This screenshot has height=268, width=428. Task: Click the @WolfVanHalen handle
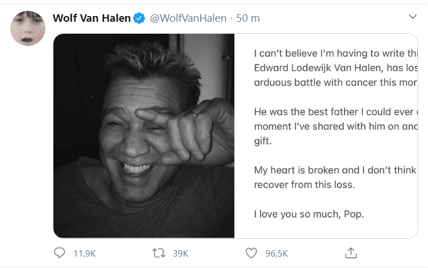coord(188,18)
